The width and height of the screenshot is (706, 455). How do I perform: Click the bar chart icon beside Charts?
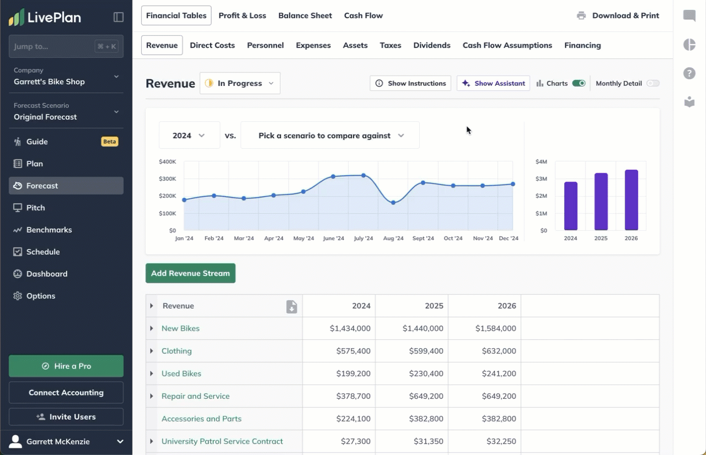coord(540,83)
